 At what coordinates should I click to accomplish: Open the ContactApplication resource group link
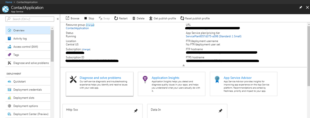(x=77, y=28)
